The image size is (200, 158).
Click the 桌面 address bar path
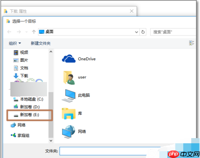pyautogui.click(x=49, y=32)
